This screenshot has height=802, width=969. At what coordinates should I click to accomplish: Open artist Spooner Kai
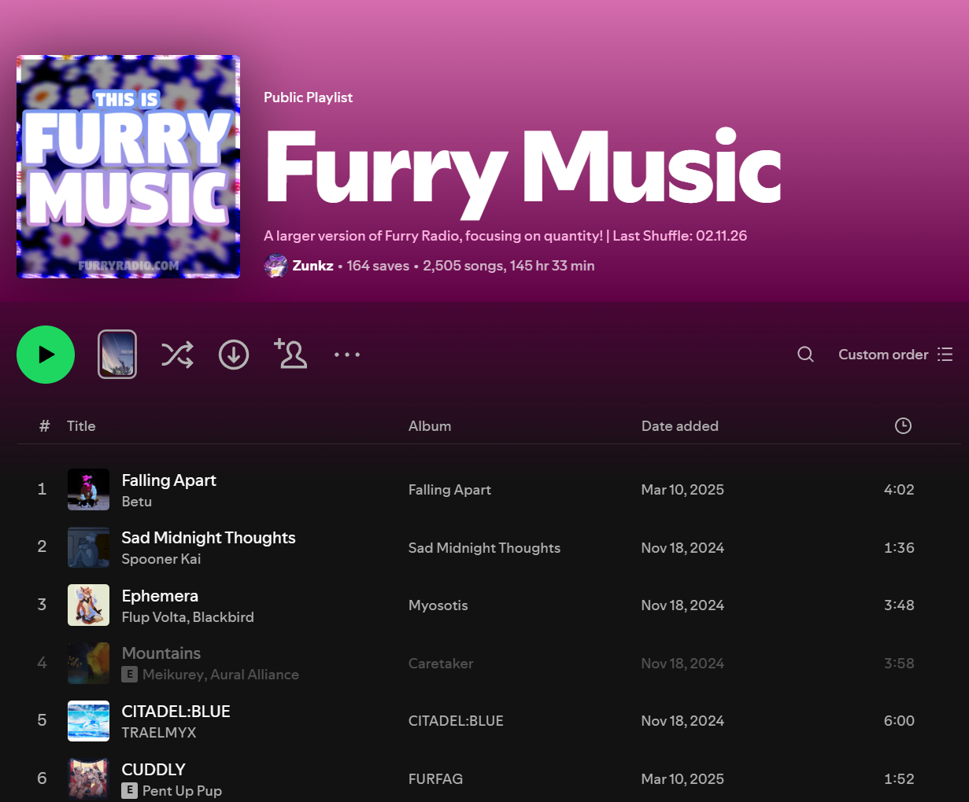161,559
